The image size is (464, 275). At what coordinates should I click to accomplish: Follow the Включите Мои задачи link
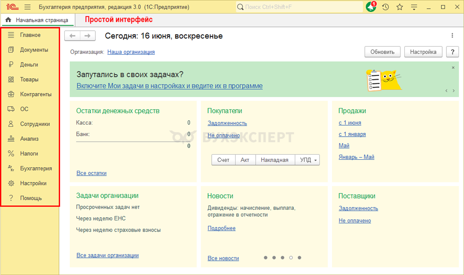pos(170,86)
